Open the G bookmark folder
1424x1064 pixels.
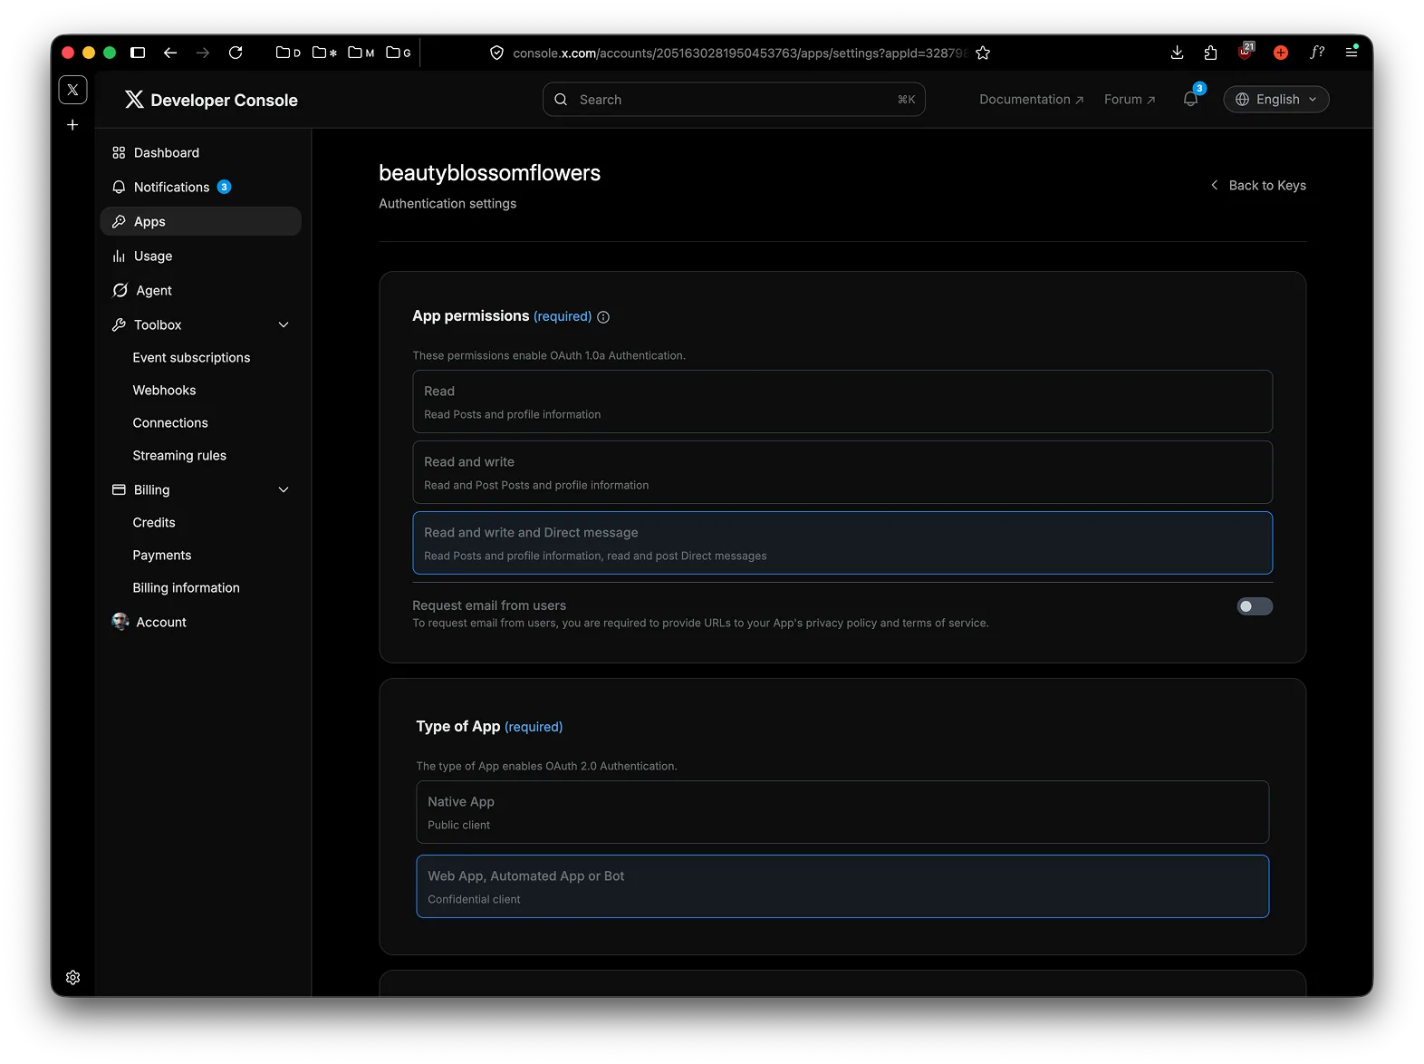398,53
